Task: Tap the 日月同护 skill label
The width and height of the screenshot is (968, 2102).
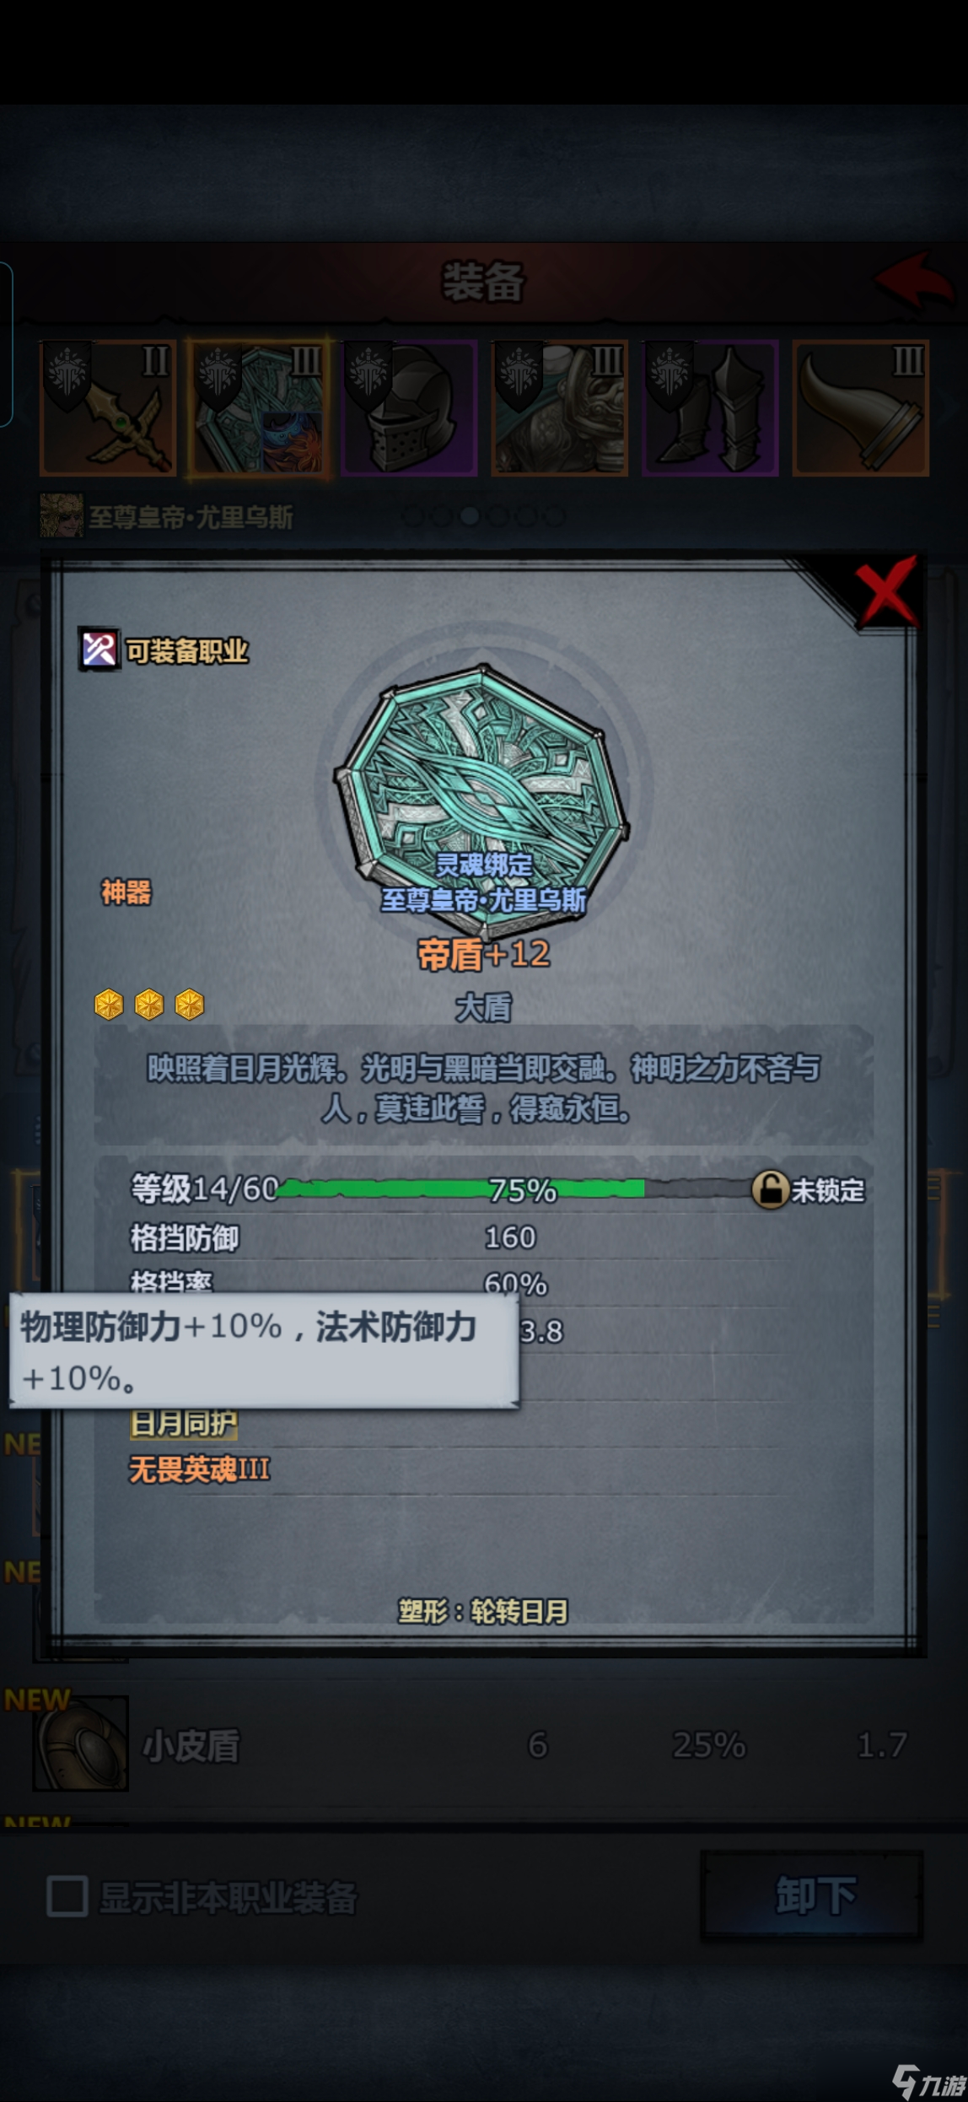Action: (x=183, y=1424)
